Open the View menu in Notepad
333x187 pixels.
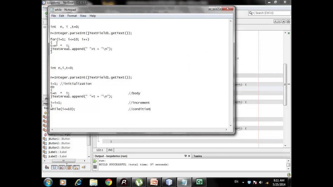click(x=83, y=16)
